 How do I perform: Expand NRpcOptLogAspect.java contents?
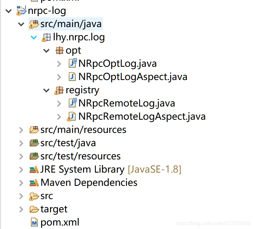point(59,77)
